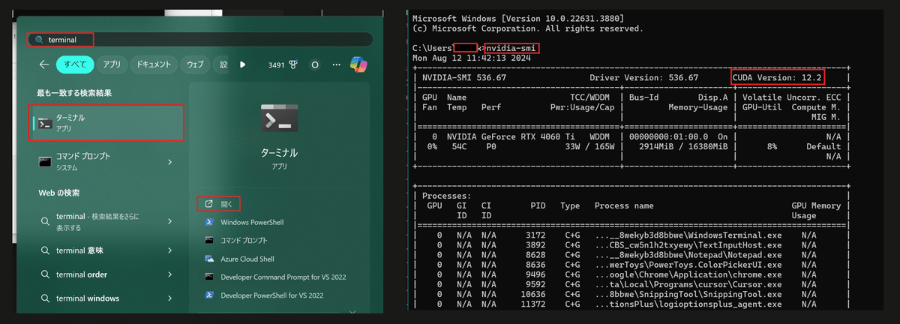Click the 'Microsoft Windows [Version 10.0.22631.3880]' line
Screen dimensions: 900x324
[x=518, y=18]
